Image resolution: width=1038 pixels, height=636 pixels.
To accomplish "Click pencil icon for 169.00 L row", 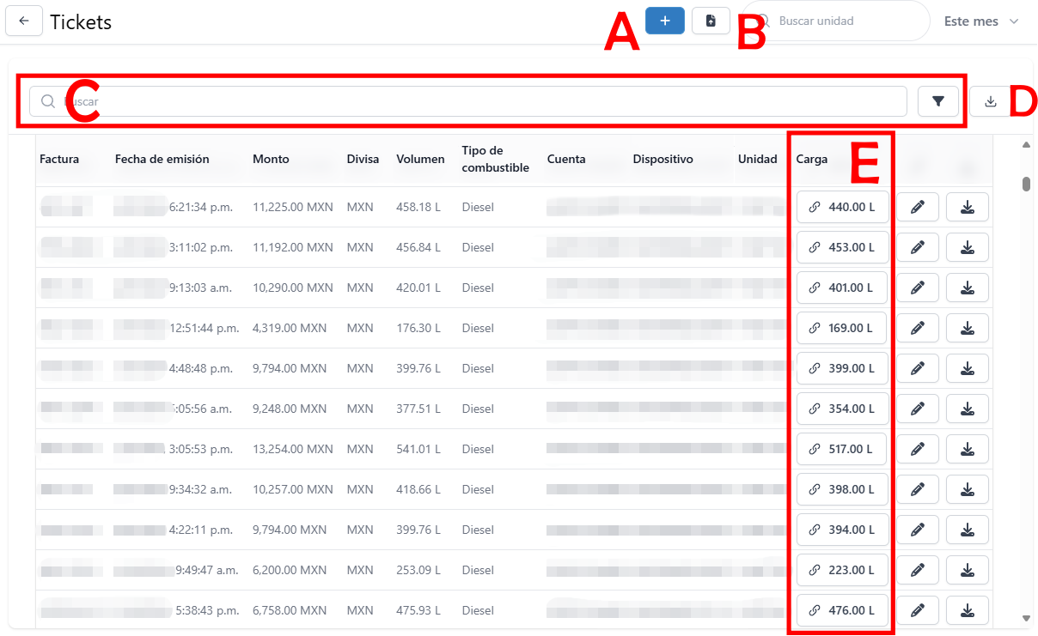I will (x=918, y=328).
